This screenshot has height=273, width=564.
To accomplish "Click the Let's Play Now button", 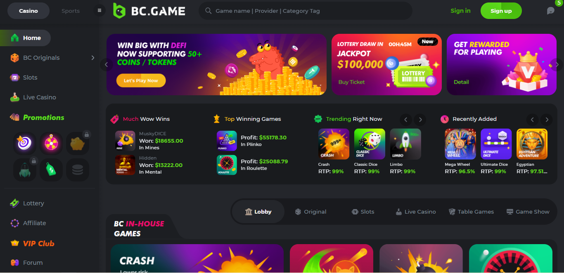I will [x=141, y=80].
